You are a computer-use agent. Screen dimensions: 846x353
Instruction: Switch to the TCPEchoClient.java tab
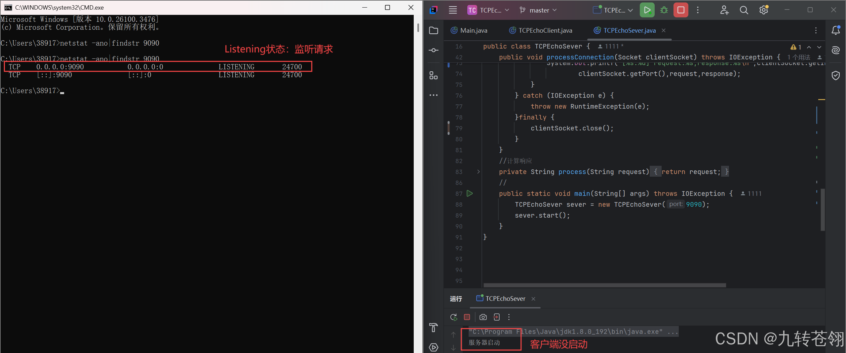541,30
